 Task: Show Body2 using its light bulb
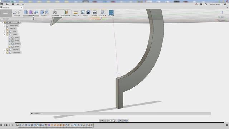(10, 37)
